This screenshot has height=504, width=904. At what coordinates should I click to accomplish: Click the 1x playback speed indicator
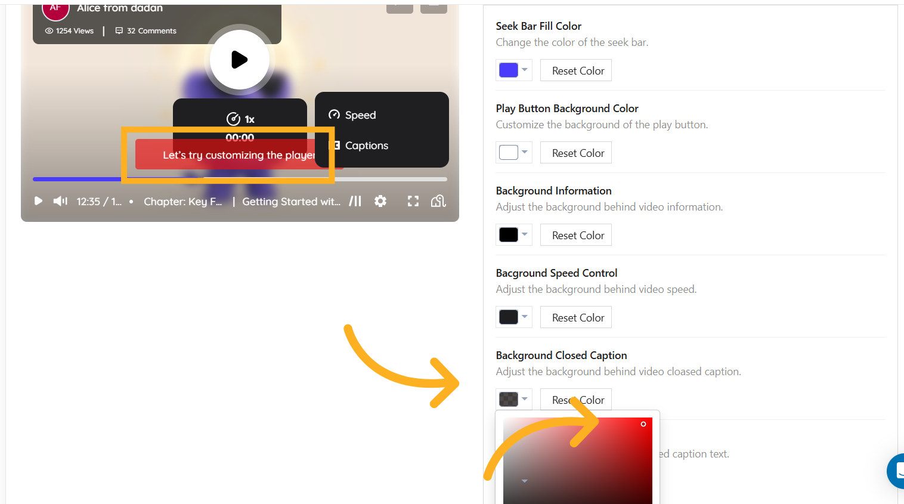tap(240, 119)
